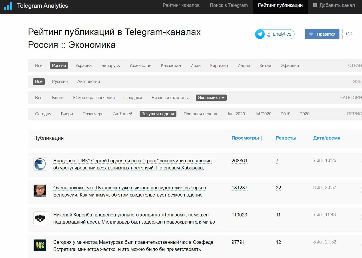Open the Telegram Analytics home link
The width and height of the screenshot is (362, 258).
[43, 6]
